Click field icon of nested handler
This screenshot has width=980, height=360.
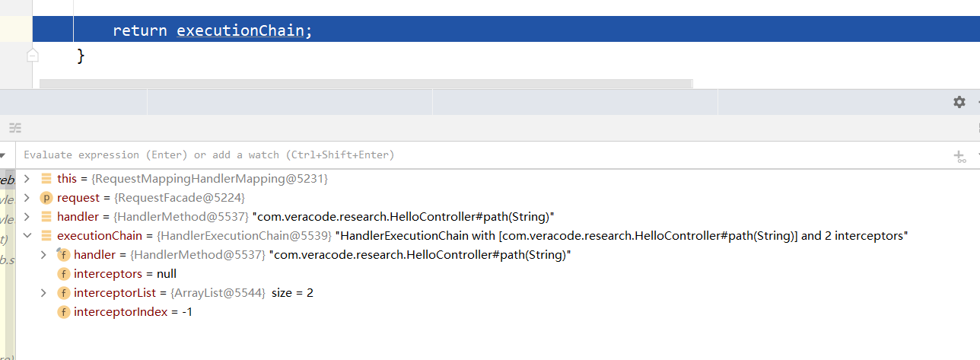[x=63, y=255]
